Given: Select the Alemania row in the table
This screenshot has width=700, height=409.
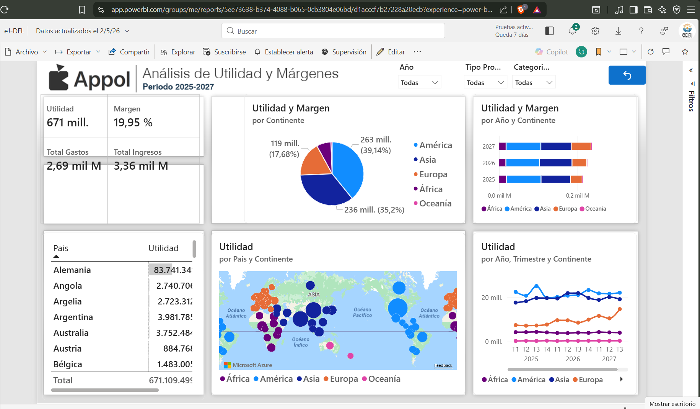Looking at the screenshot, I should [x=122, y=270].
